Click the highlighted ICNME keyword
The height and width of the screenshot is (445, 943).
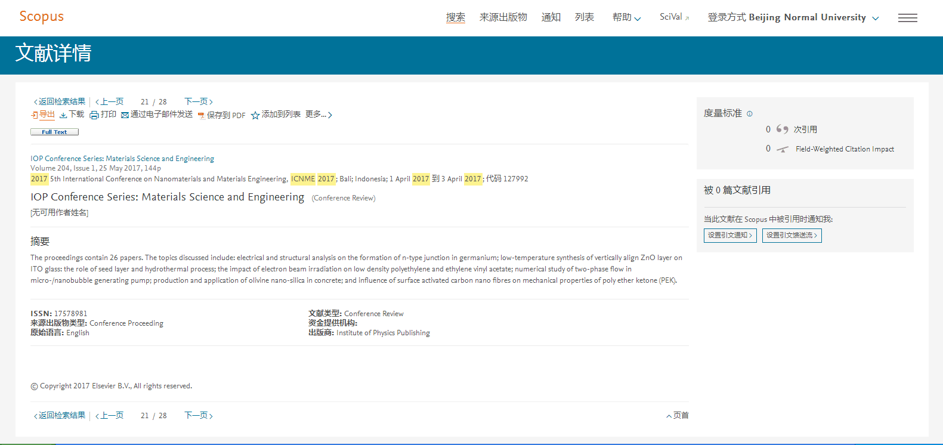[303, 179]
